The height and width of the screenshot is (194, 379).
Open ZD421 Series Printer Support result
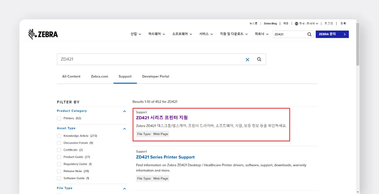(165, 157)
